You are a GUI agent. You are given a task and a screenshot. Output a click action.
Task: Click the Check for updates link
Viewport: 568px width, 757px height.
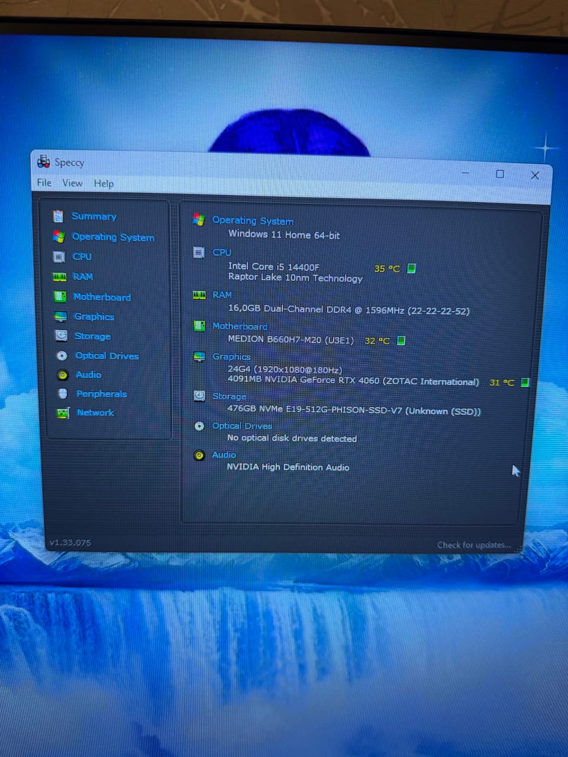point(474,545)
